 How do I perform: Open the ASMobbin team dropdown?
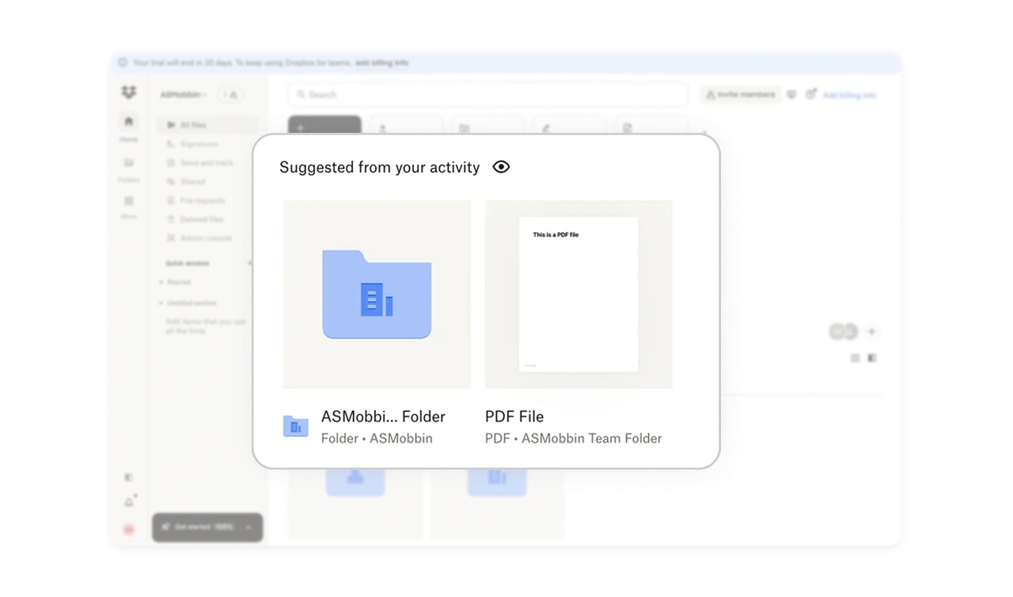tap(184, 95)
